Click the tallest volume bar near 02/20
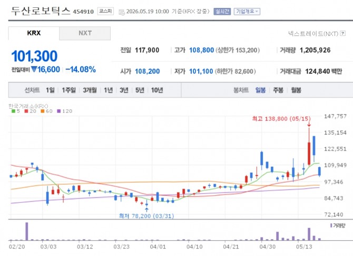The height and width of the screenshot is (256, 353). tap(26, 231)
